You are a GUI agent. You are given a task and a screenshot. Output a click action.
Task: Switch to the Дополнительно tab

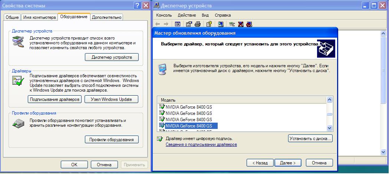tap(106, 17)
